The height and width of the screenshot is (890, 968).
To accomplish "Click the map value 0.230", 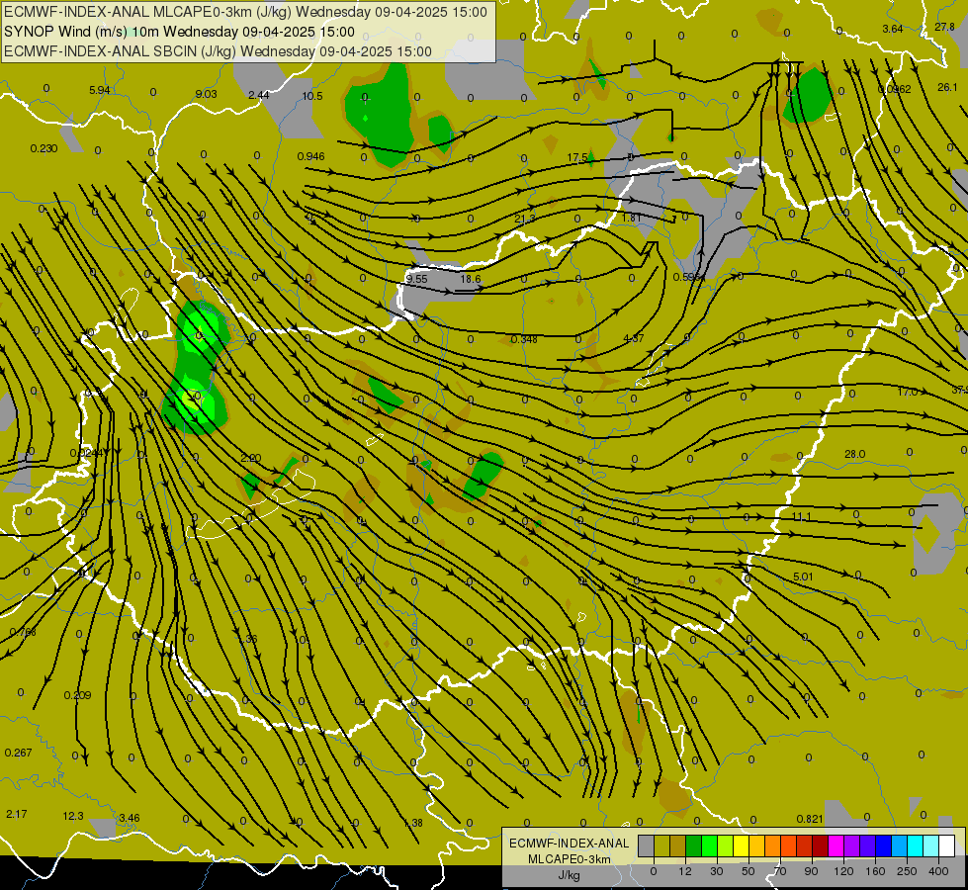I will tap(44, 148).
